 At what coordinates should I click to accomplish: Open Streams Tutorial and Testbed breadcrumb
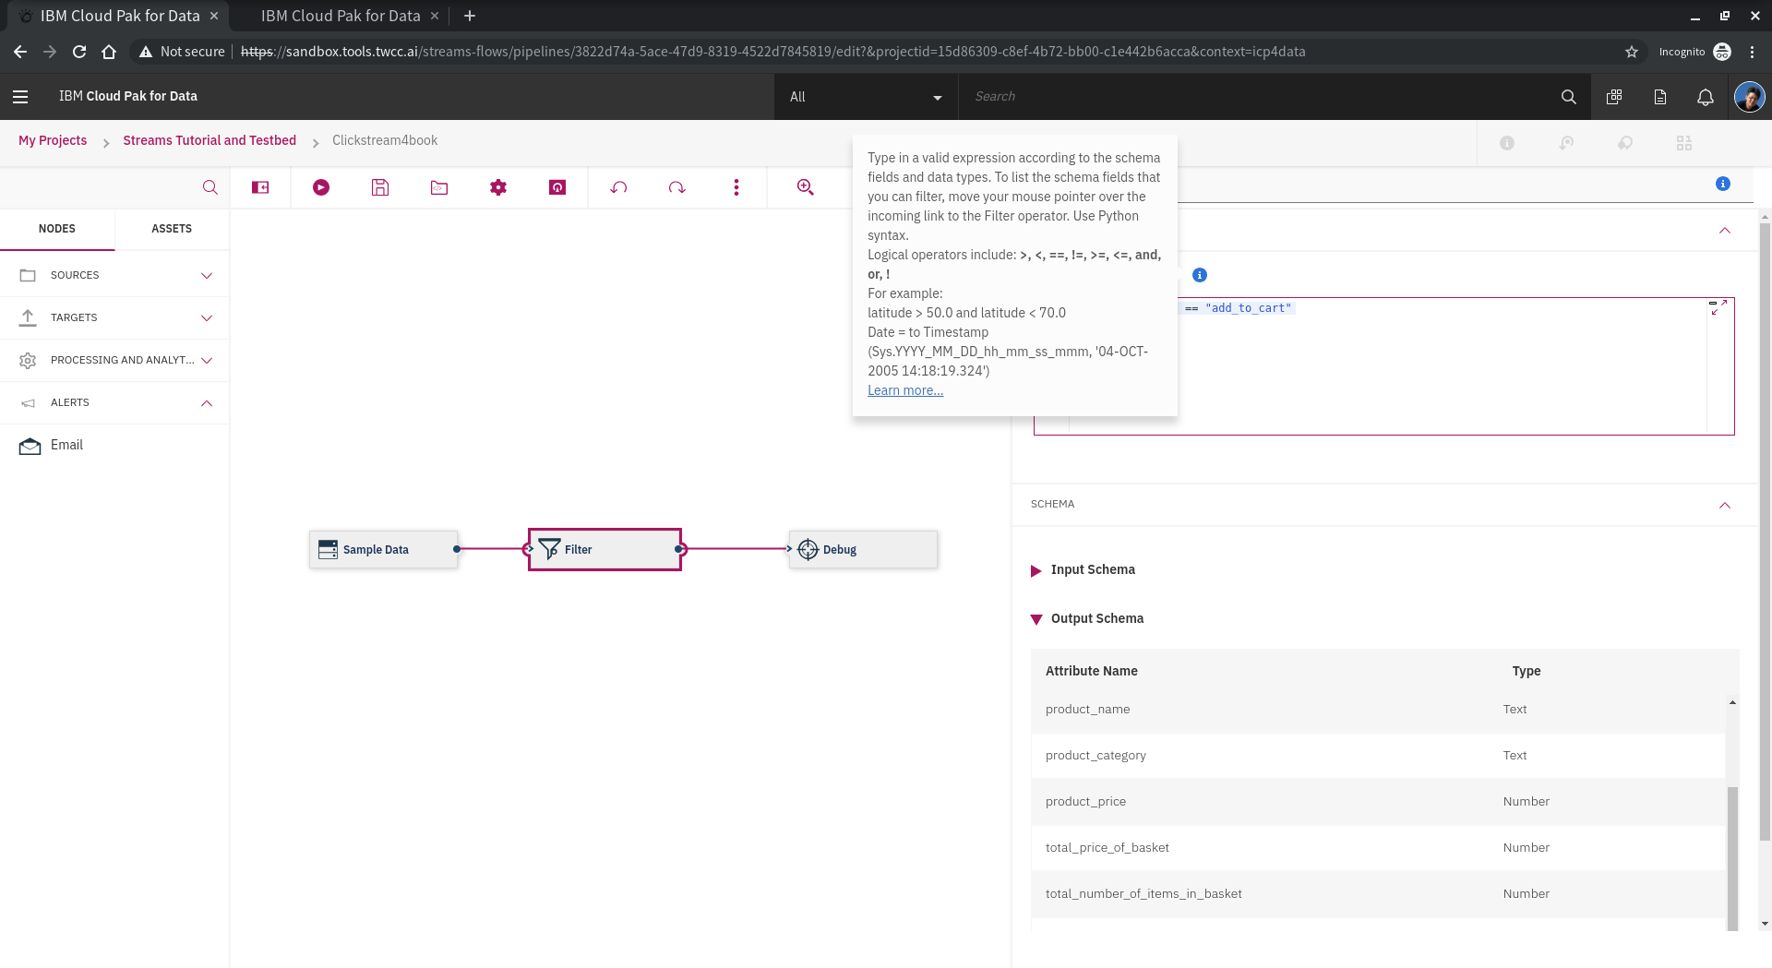coord(210,140)
